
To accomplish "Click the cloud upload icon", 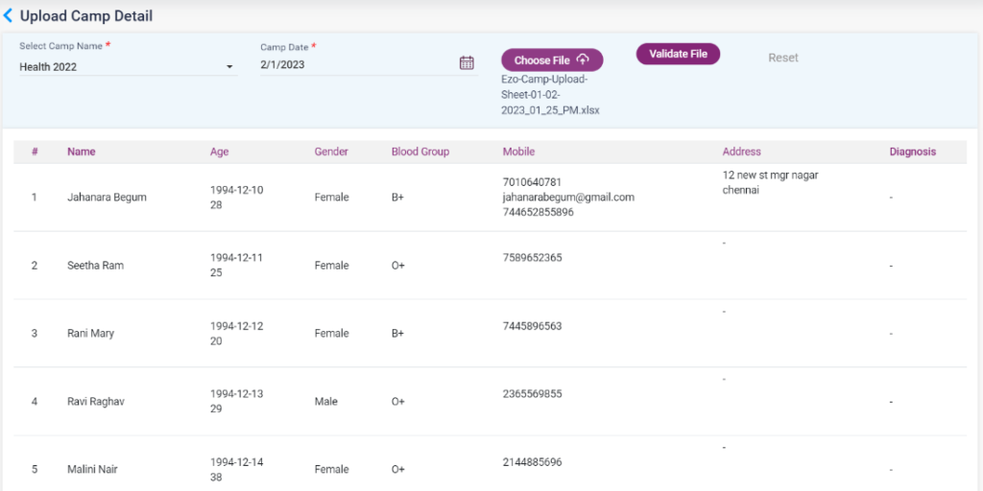I will 583,60.
